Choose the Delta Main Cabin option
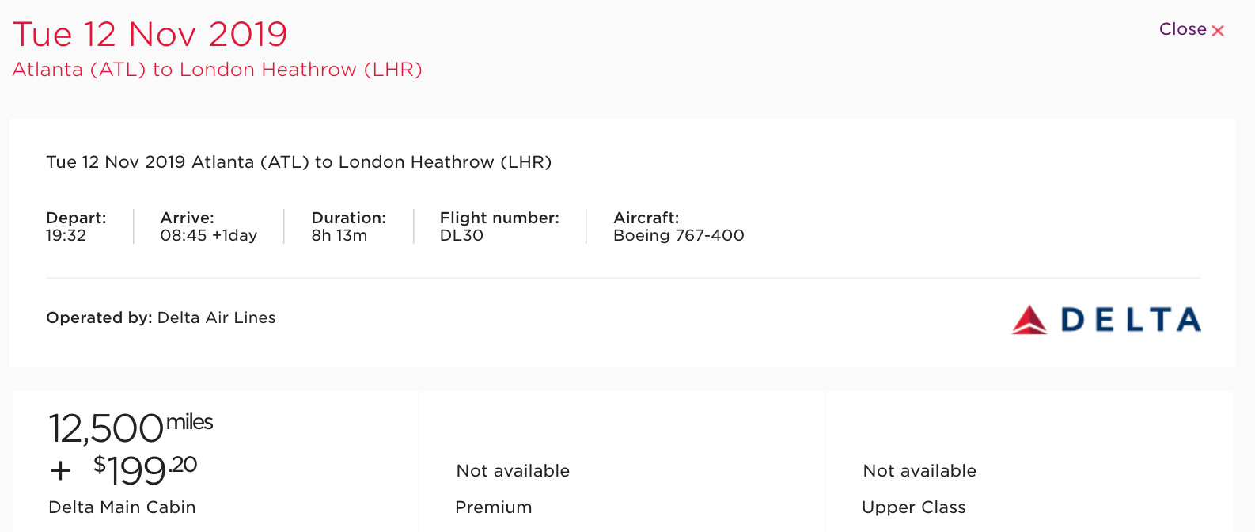Screen dimensions: 1255x532 (x=122, y=507)
